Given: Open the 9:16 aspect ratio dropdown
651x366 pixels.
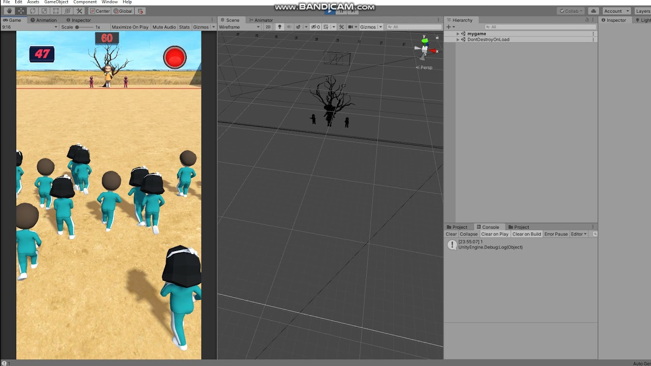Looking at the screenshot, I should click(29, 27).
